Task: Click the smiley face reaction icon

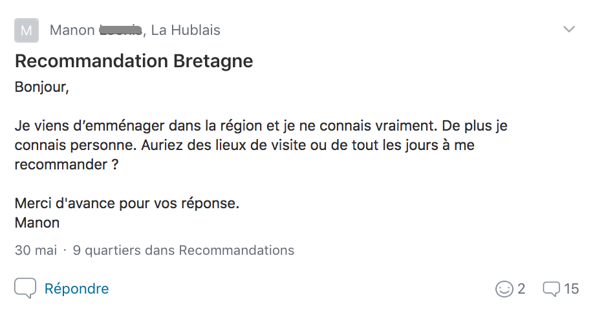Action: 504,289
